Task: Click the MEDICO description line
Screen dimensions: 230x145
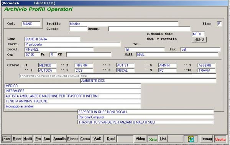Action: click(x=72, y=86)
